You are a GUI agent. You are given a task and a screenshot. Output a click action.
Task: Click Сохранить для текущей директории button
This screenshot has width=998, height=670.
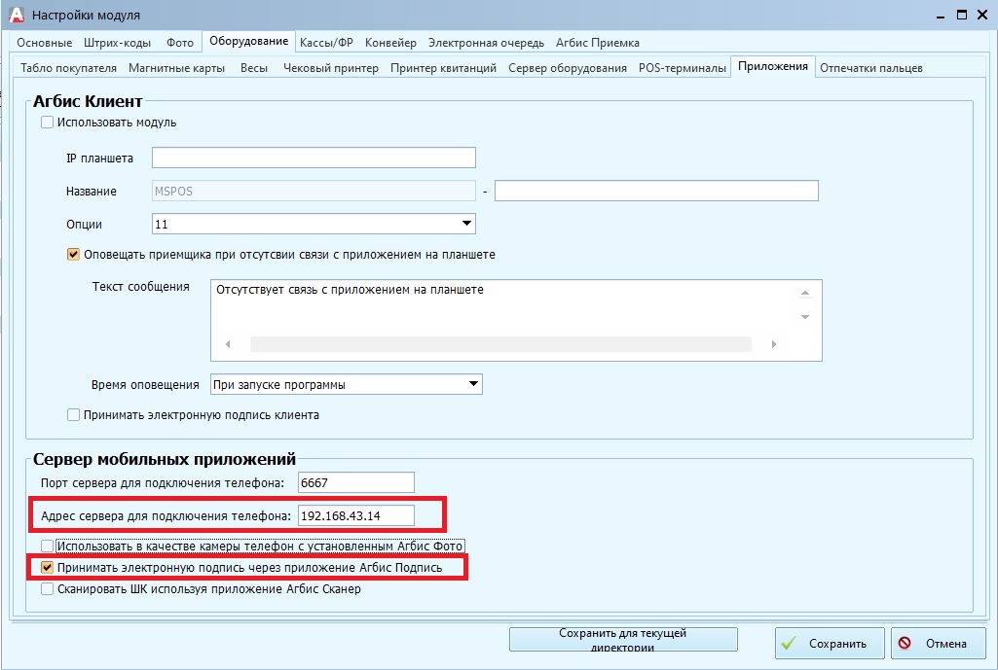point(623,640)
